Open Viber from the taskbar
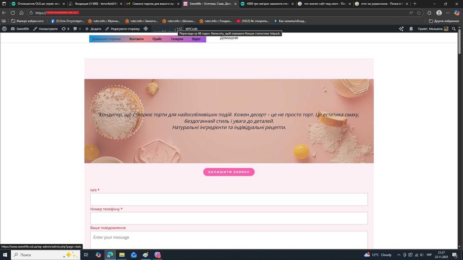Viewport: 463px width, 260px height. click(157, 255)
